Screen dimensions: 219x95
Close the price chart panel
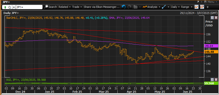click(x=216, y=18)
